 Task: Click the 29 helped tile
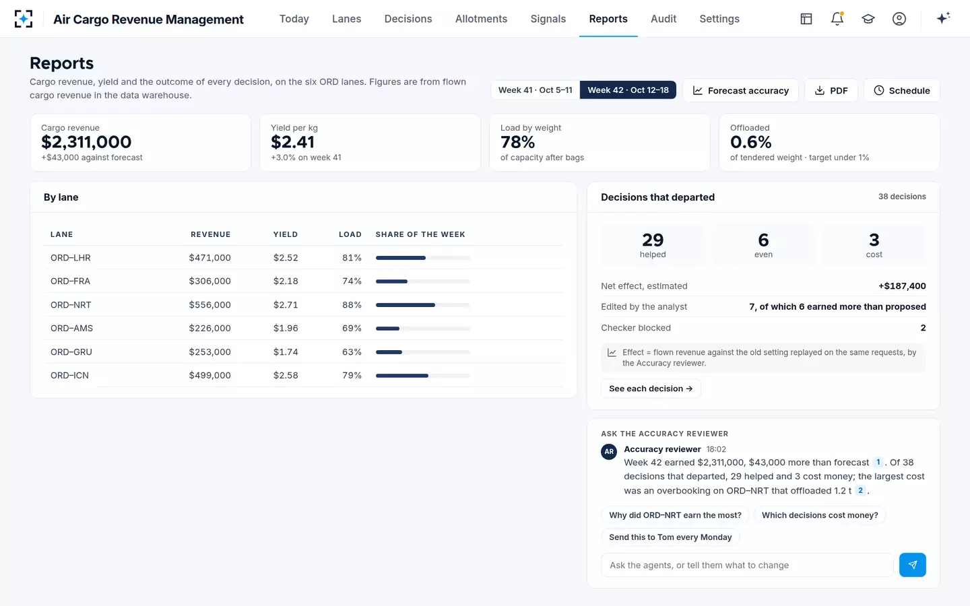click(x=653, y=245)
